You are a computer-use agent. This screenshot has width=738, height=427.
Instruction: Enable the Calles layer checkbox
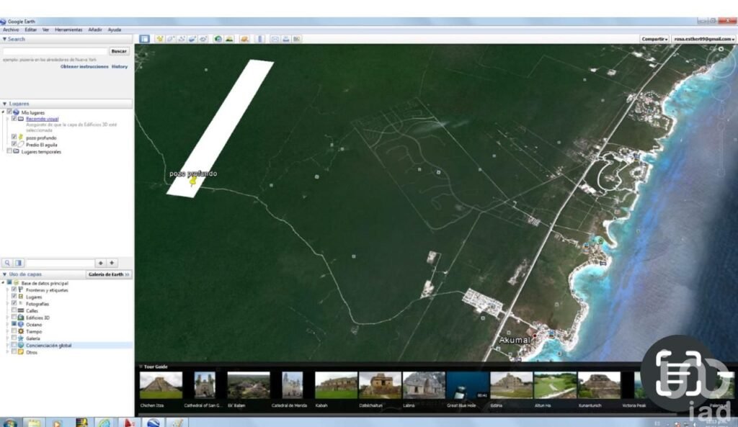click(14, 310)
